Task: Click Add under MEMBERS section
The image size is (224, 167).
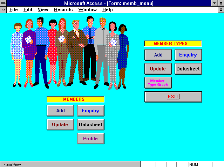Action: tap(60, 111)
